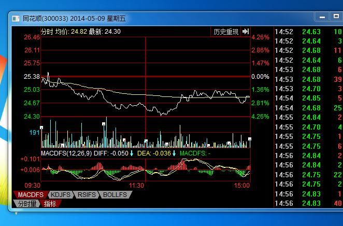This screenshot has height=226, width=343.
Task: Click the 25.75 price axis label
Action: [32, 63]
